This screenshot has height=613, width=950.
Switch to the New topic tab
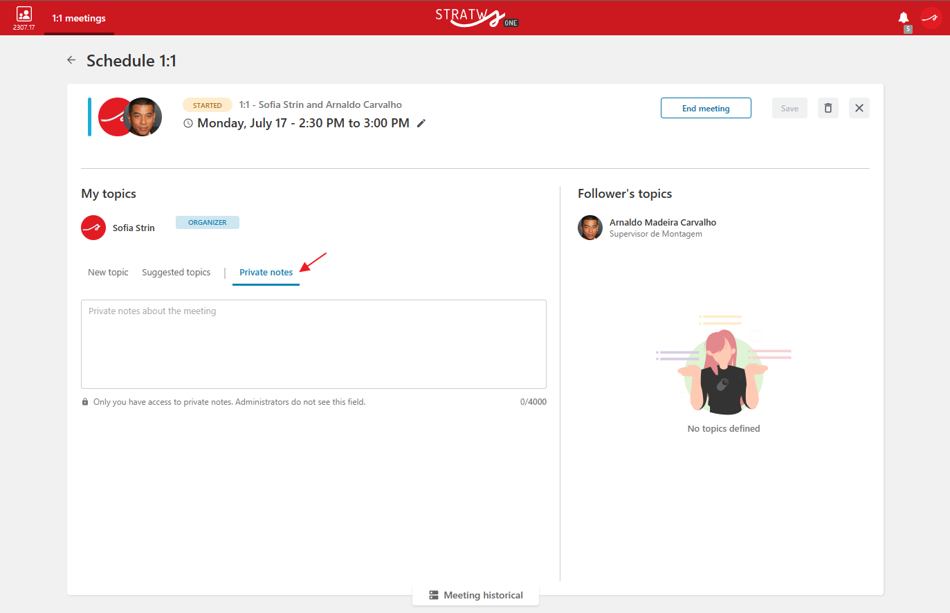click(108, 272)
